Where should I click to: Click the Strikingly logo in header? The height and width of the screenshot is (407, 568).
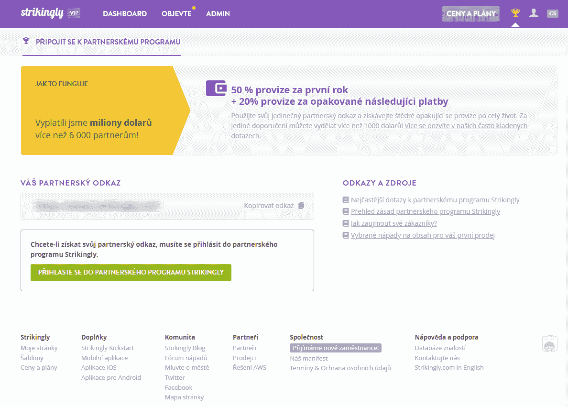(42, 13)
